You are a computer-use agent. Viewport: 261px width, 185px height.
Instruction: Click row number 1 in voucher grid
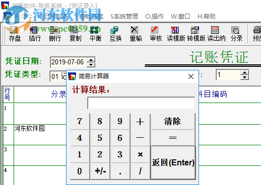(x=9, y=114)
